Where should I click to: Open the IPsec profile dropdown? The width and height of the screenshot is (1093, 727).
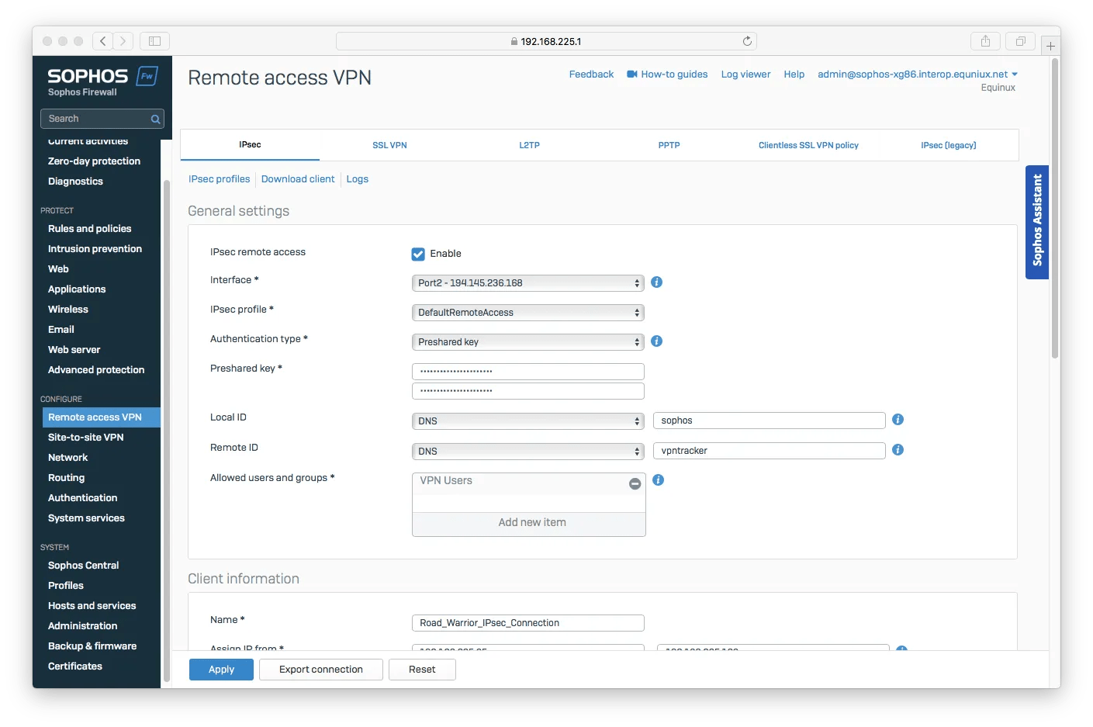coord(527,312)
